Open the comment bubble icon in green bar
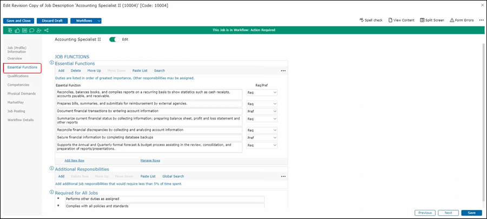Image resolution: width=487 pixels, height=219 pixels. [x=31, y=30]
